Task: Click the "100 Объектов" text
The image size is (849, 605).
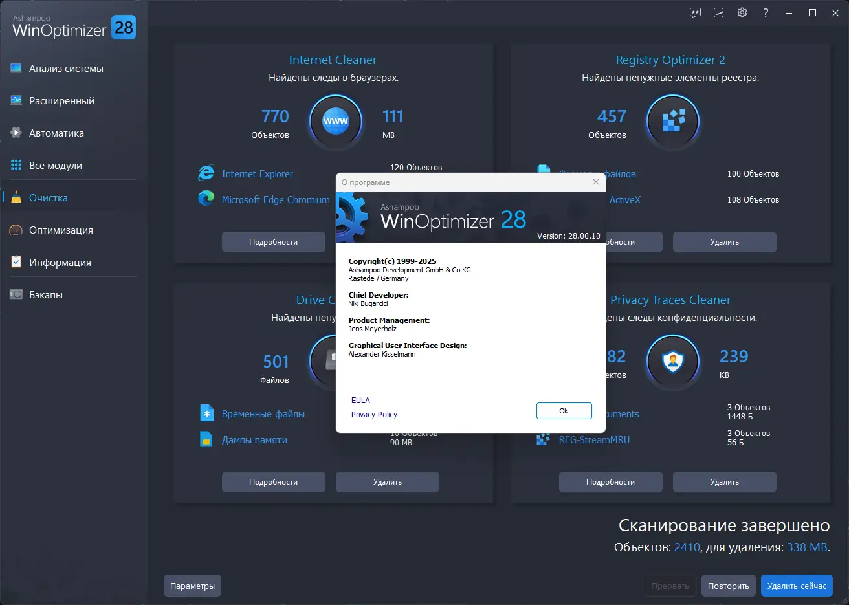Action: [x=753, y=174]
